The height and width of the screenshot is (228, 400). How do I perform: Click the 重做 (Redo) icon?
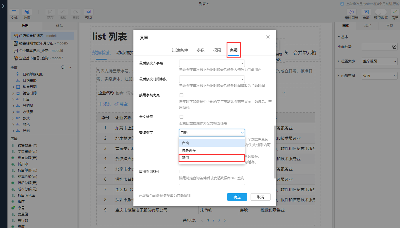[75, 12]
